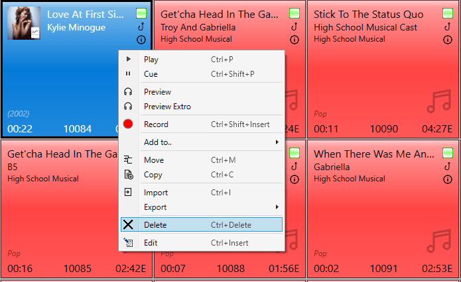Click the Stick To The Status Quo title

click(368, 15)
